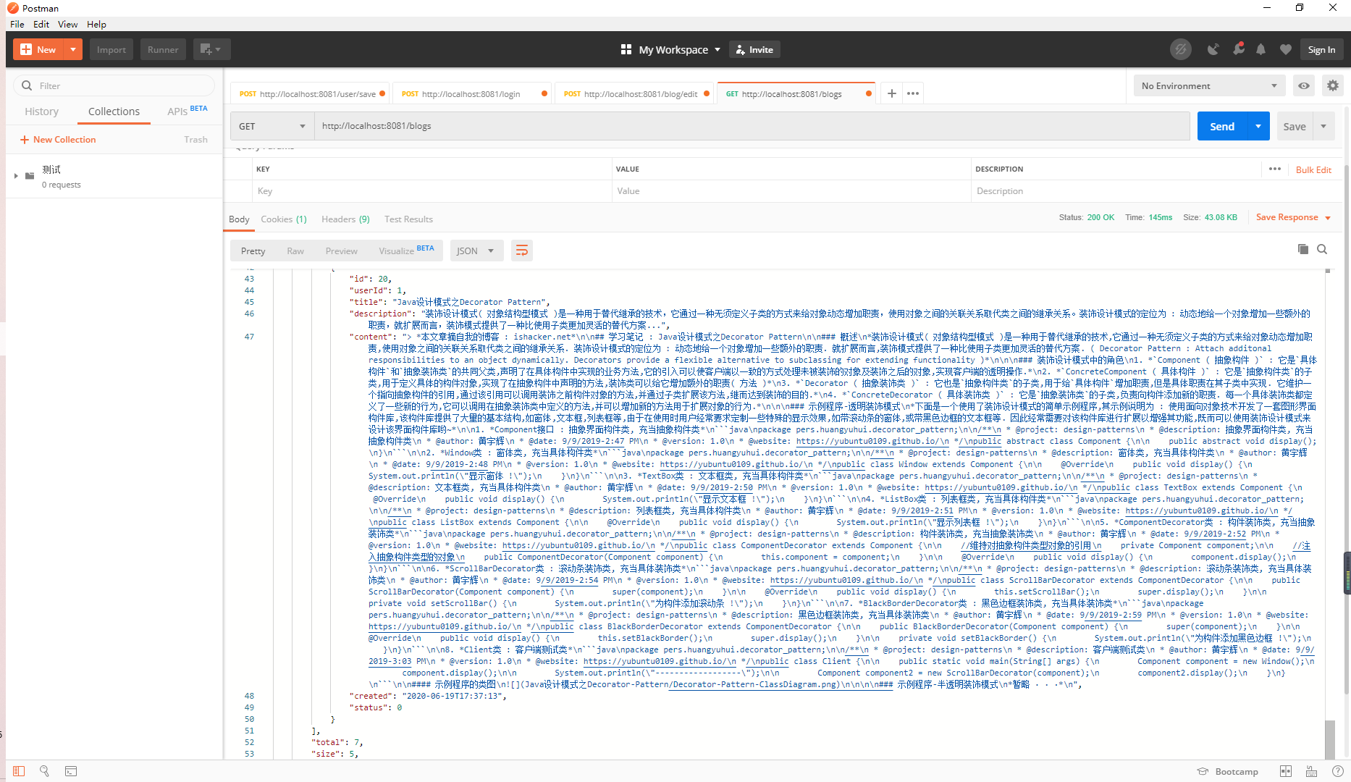1351x782 pixels.
Task: Open Trash in sidebar
Action: point(195,140)
